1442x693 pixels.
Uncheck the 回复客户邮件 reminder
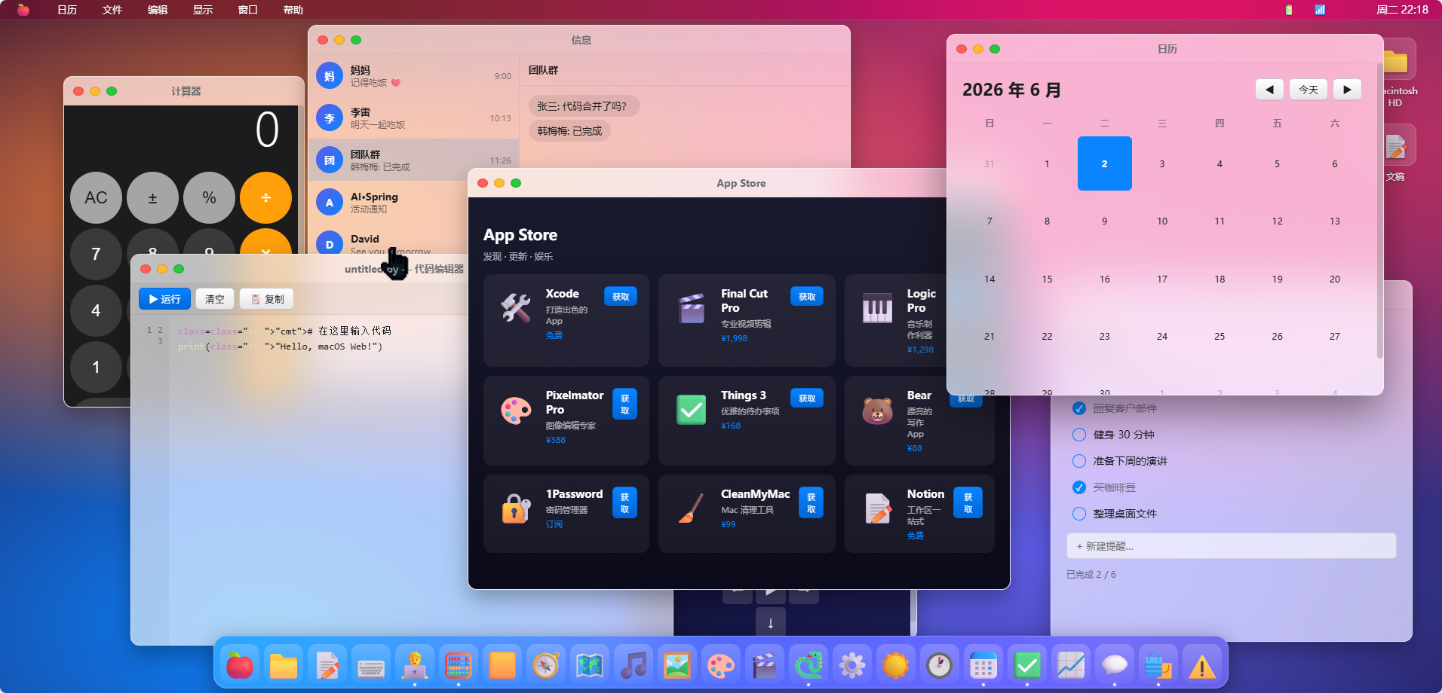click(1079, 408)
